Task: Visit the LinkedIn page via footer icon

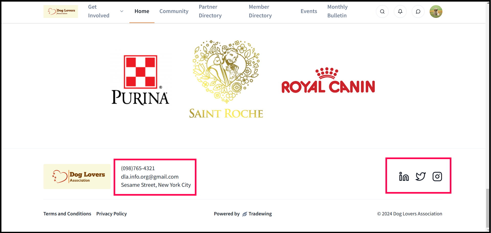Action: click(x=404, y=176)
